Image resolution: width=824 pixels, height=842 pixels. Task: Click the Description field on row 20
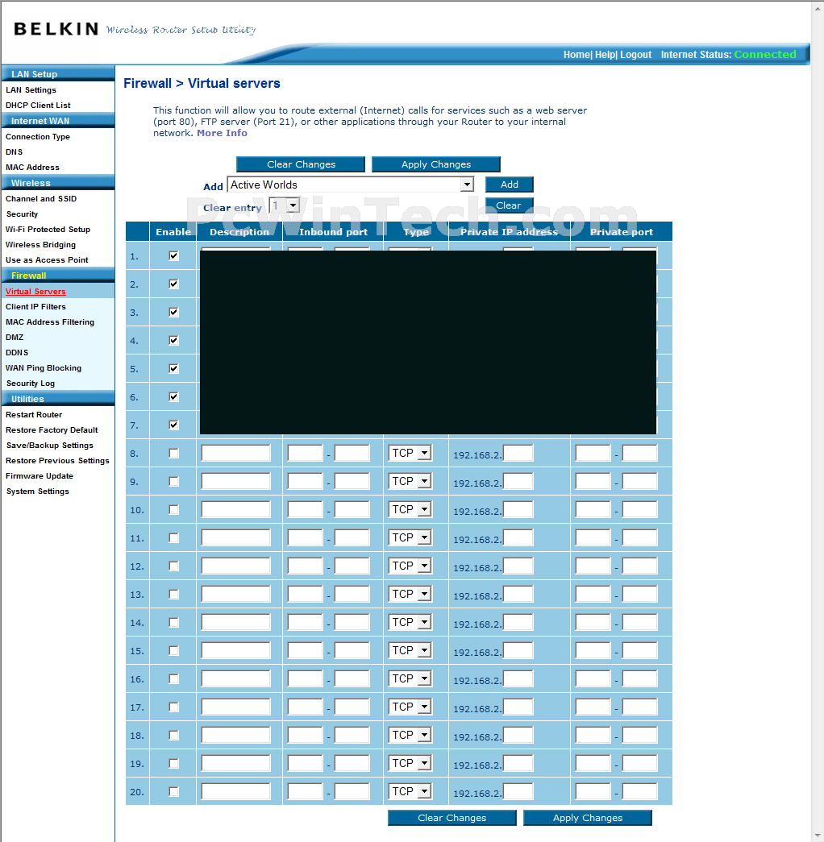(x=236, y=791)
